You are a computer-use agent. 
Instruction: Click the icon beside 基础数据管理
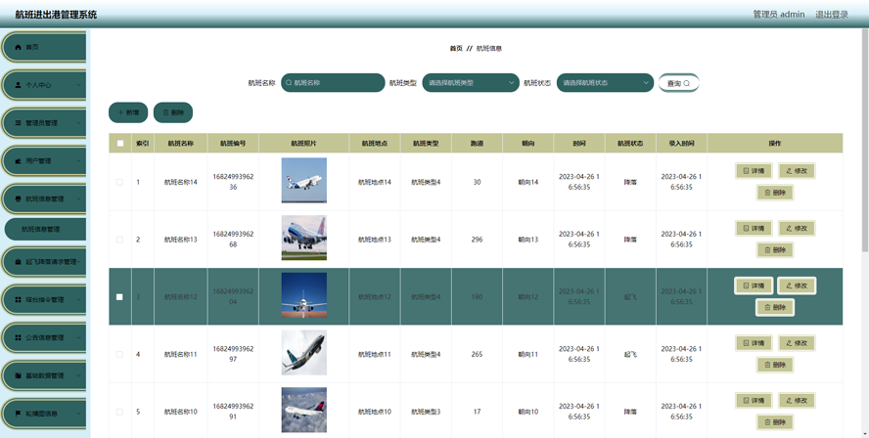18,375
